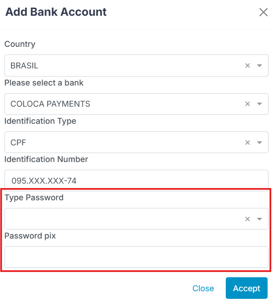
Task: Open the Type Password dropdown arrow
Action: 260,219
